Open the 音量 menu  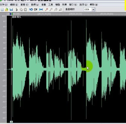coord(44,5)
